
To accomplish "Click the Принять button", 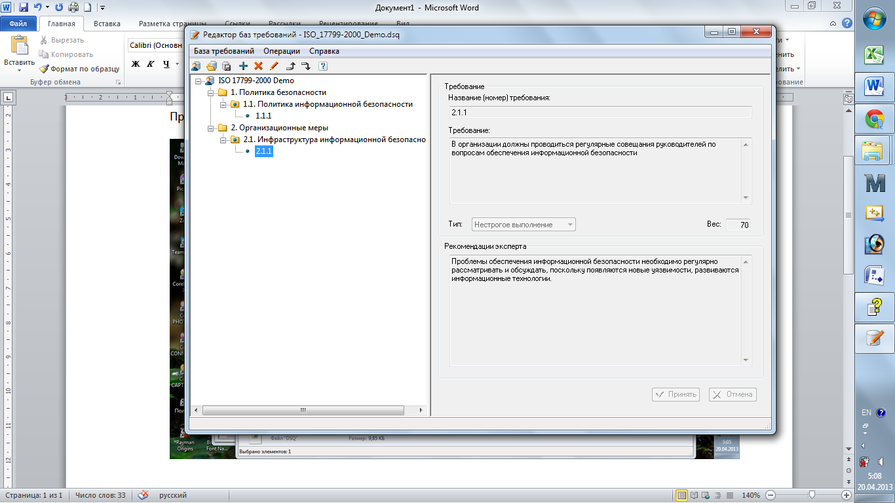I will (676, 394).
